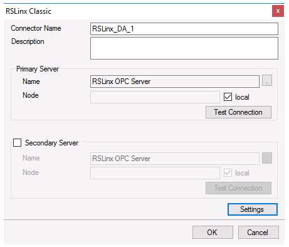Click the Secondary Server label text

coord(51,143)
